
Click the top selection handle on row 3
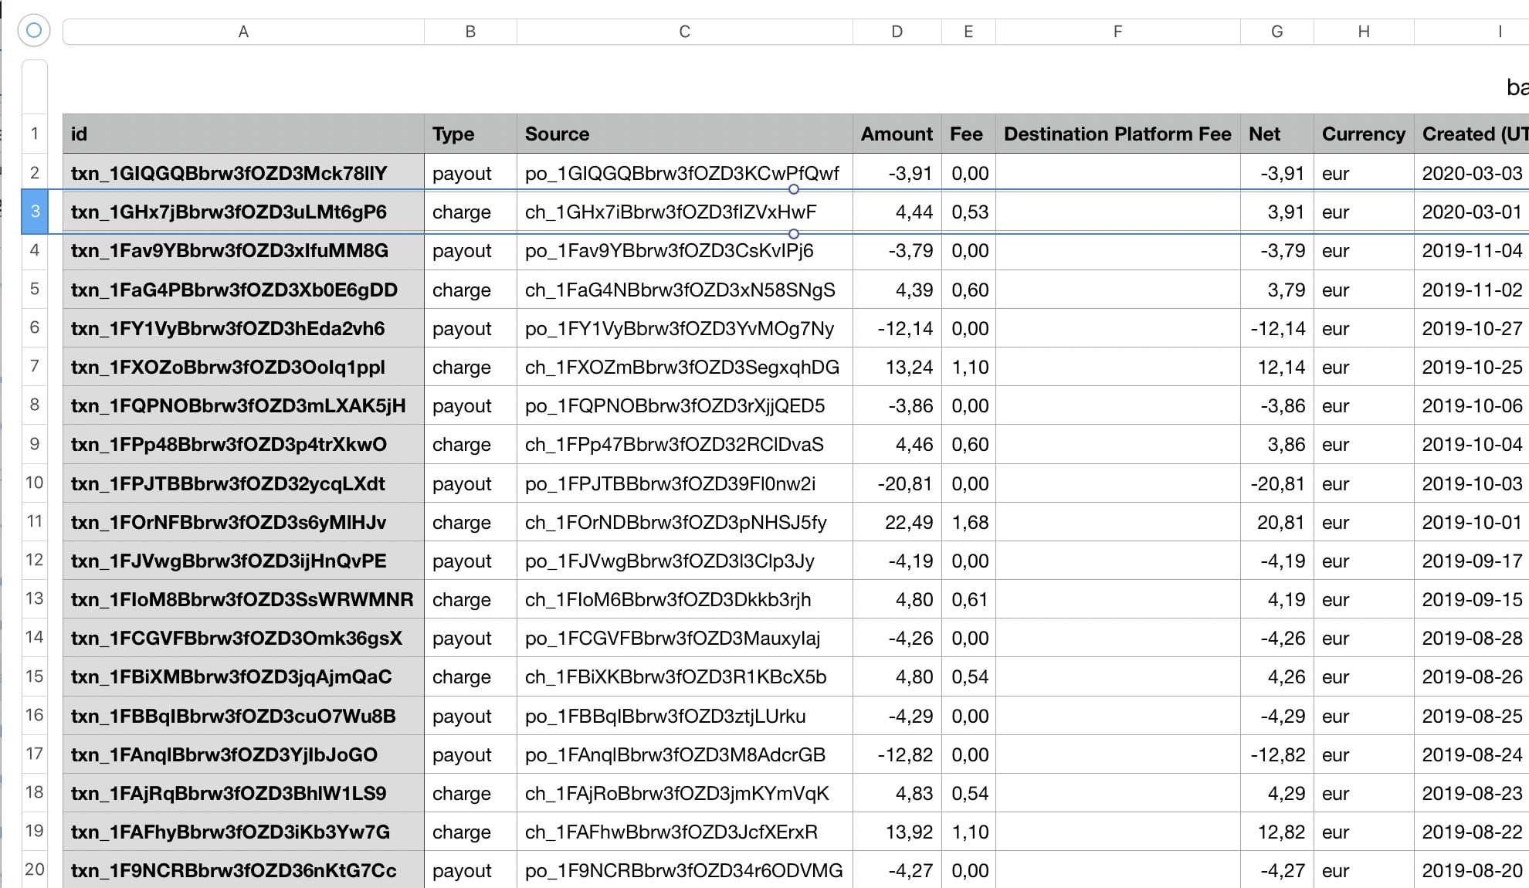[x=793, y=189]
